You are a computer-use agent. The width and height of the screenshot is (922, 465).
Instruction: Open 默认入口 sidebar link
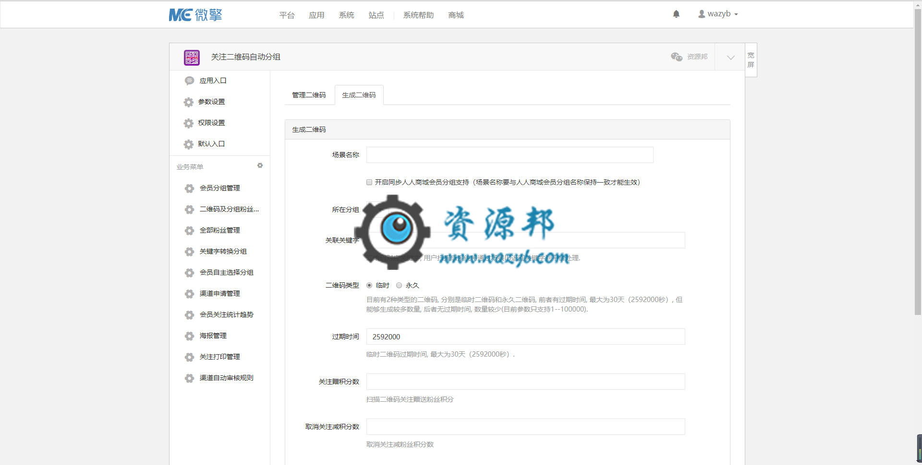click(211, 144)
